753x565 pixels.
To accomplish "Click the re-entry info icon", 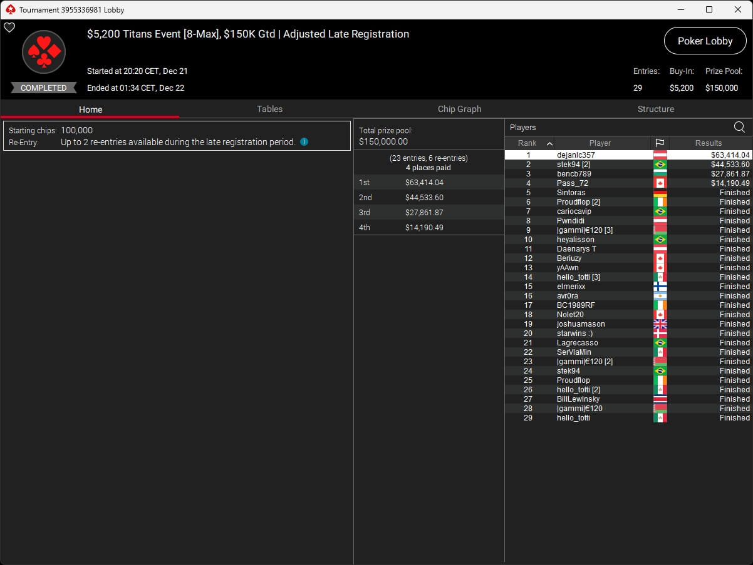I will pyautogui.click(x=304, y=142).
